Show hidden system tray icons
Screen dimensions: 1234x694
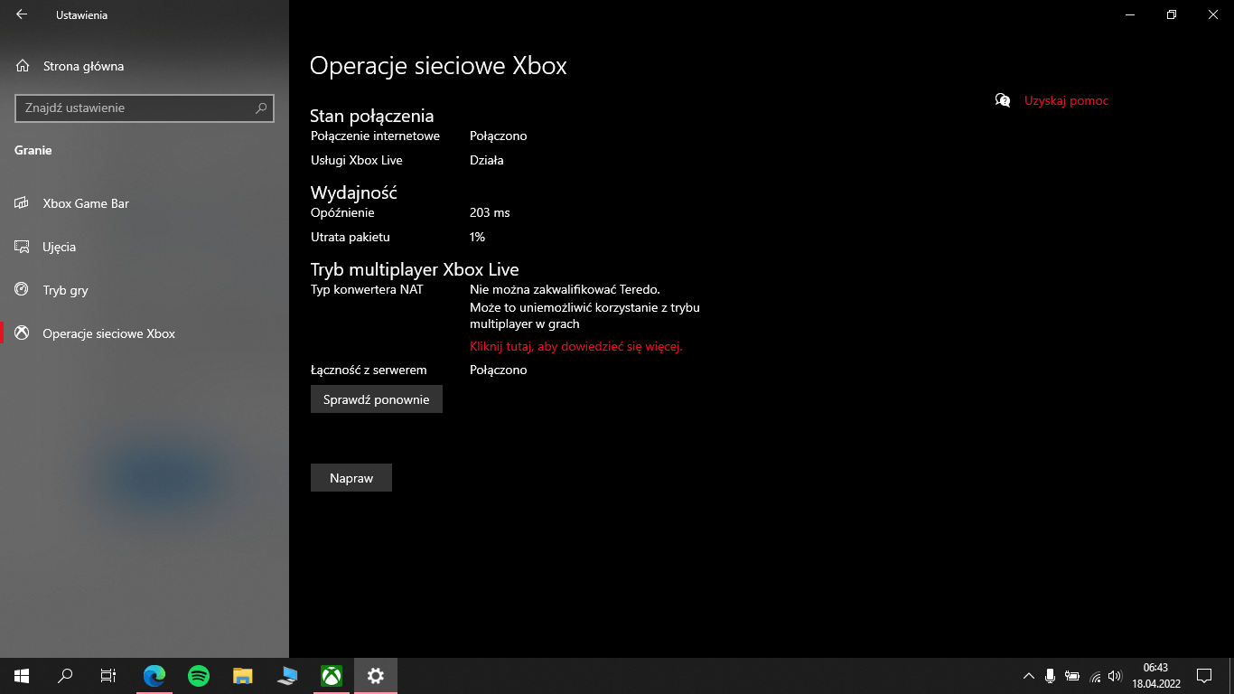pos(1029,676)
